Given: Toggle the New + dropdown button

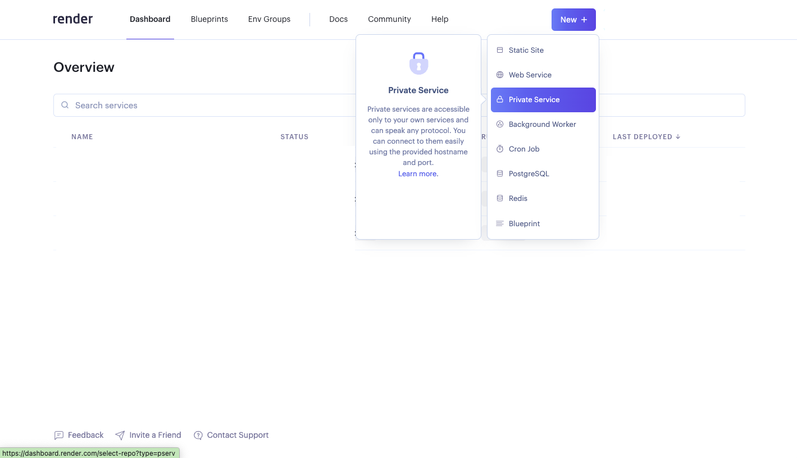Looking at the screenshot, I should pos(573,20).
